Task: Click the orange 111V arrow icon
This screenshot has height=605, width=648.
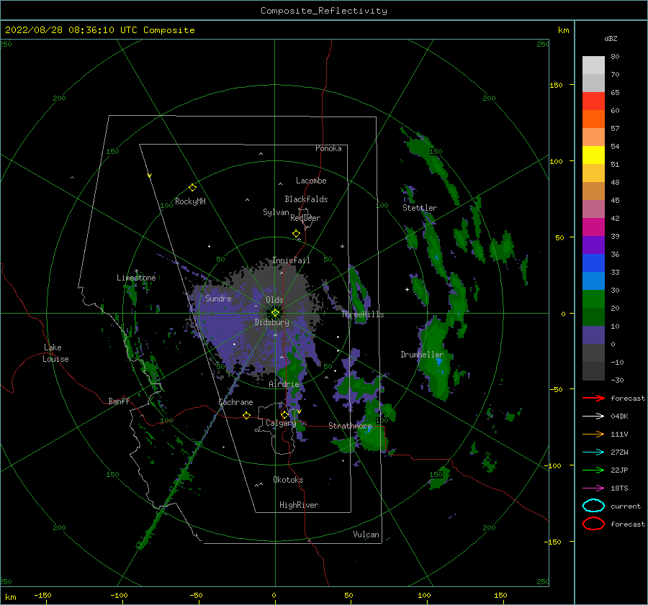Action: tap(593, 434)
